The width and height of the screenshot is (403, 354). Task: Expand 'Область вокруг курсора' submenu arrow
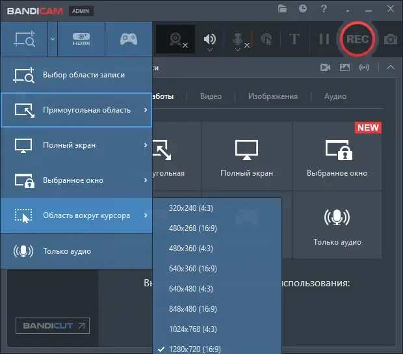pos(146,215)
